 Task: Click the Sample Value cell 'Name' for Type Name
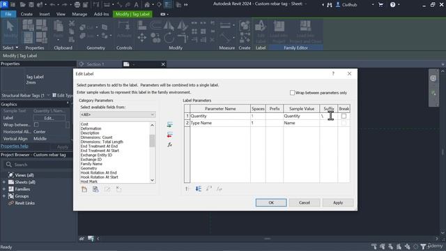302,123
